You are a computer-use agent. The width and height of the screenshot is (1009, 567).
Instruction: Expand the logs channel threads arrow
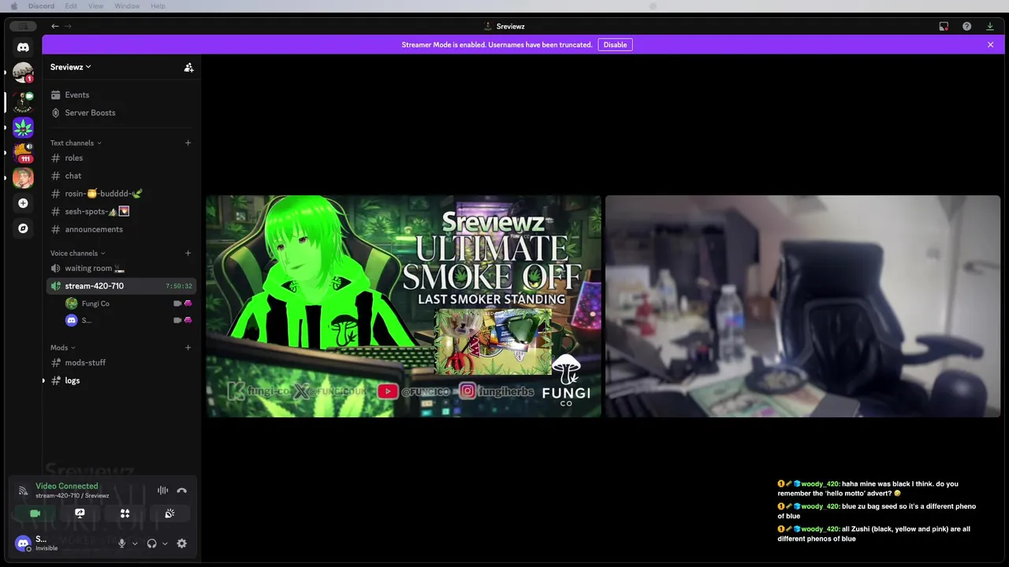point(43,381)
